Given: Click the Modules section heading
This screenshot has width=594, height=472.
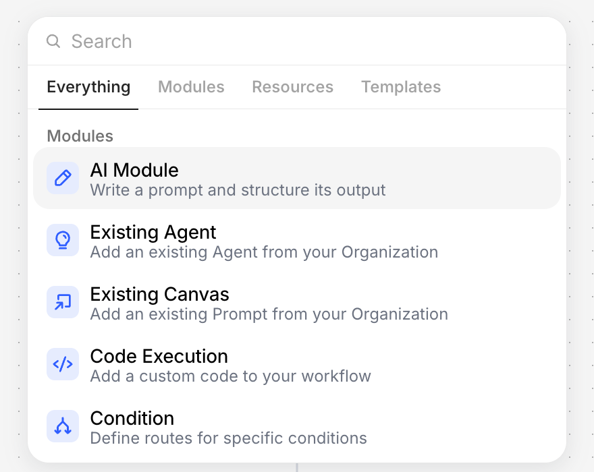Looking at the screenshot, I should [x=80, y=136].
